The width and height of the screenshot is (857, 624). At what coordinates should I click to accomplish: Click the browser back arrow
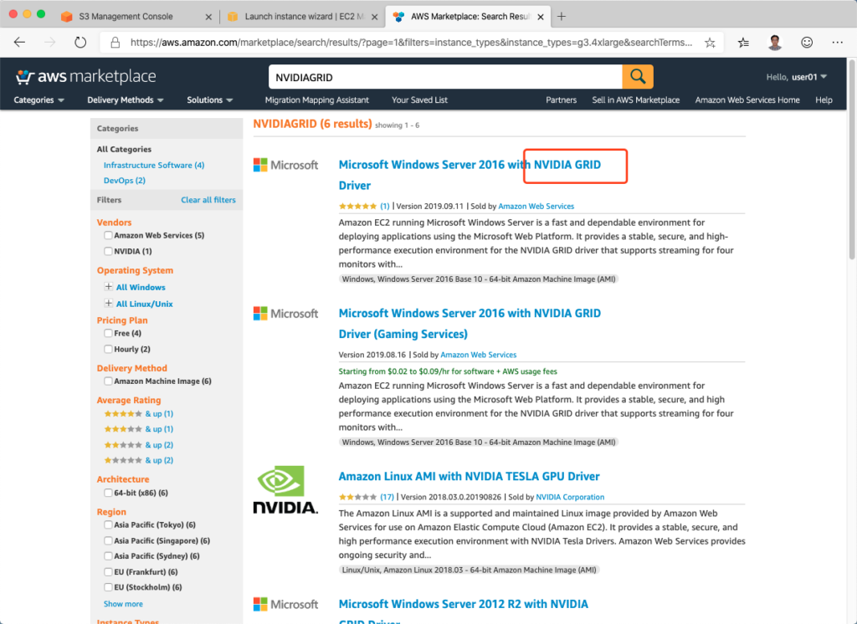coord(20,42)
